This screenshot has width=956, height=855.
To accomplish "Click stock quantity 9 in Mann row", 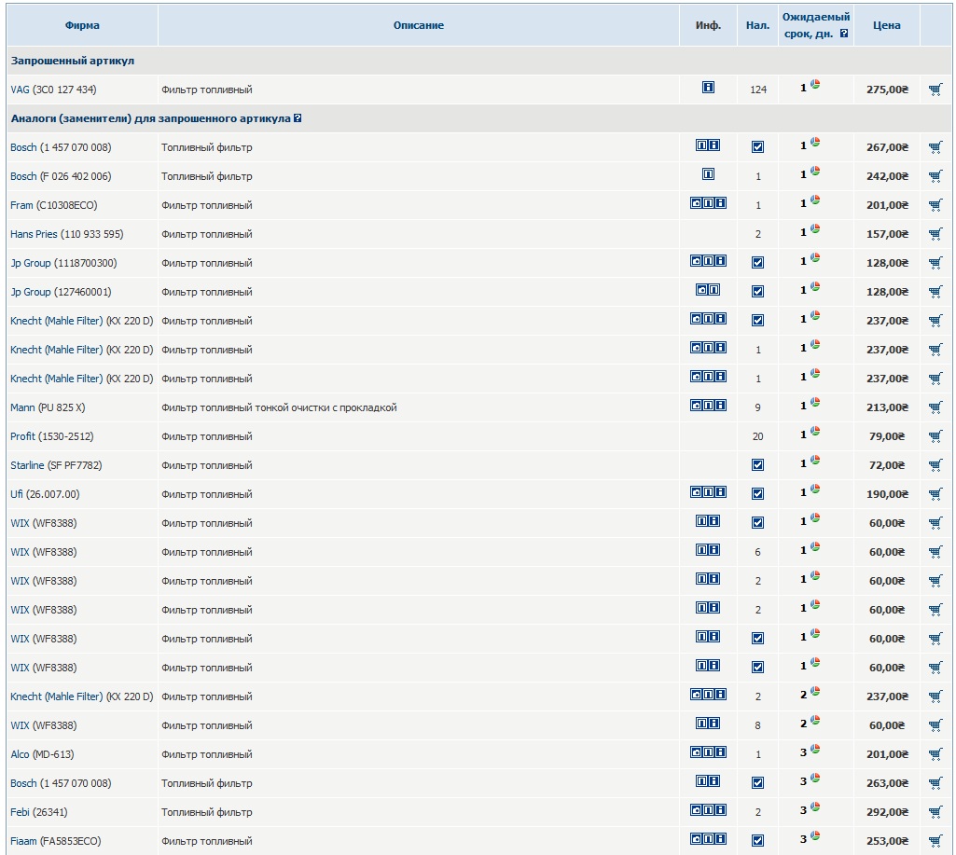I will click(x=758, y=407).
